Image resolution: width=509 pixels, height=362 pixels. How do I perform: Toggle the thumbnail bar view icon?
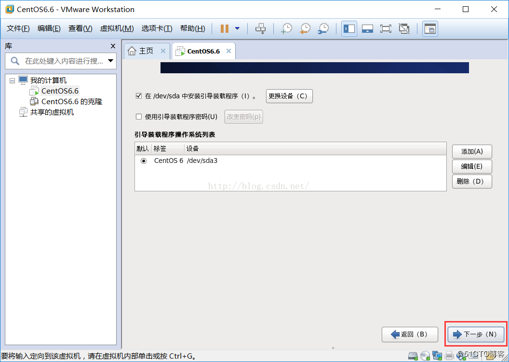click(x=367, y=28)
